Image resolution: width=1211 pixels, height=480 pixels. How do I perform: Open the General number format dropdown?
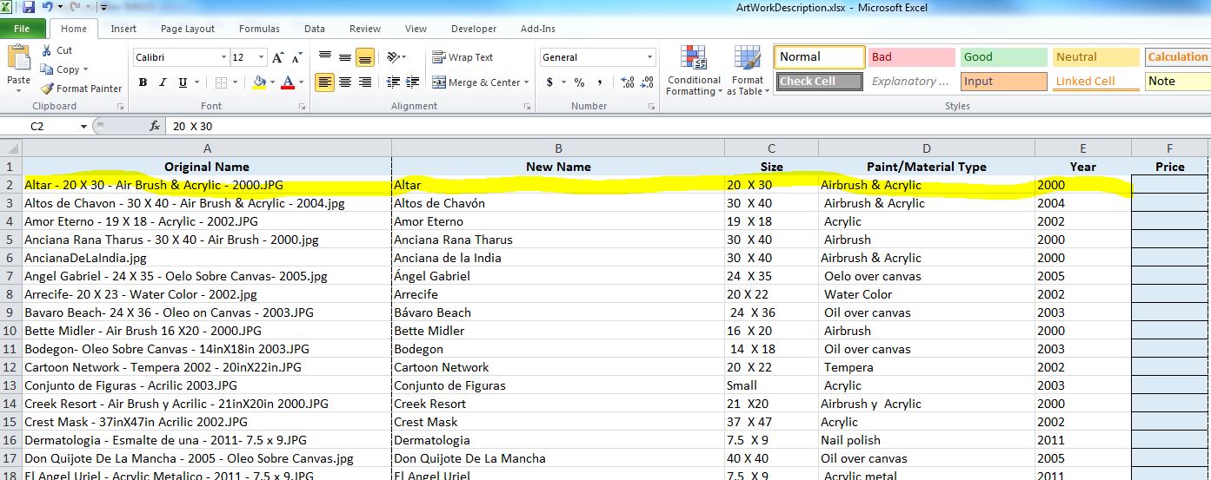(x=649, y=58)
